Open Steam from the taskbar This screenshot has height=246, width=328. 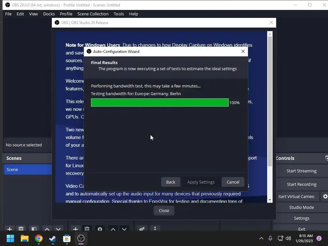(53, 238)
